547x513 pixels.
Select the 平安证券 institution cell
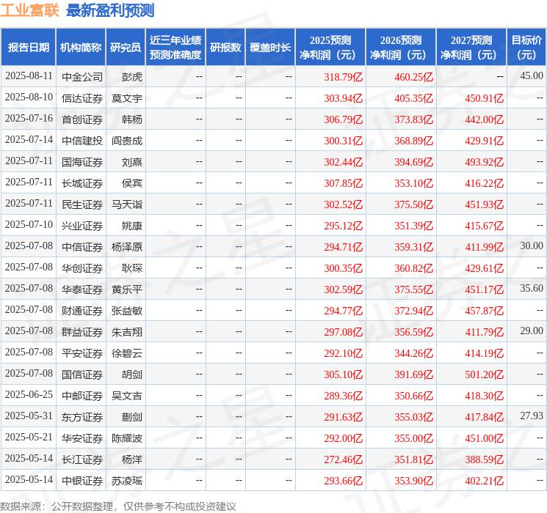click(x=82, y=353)
